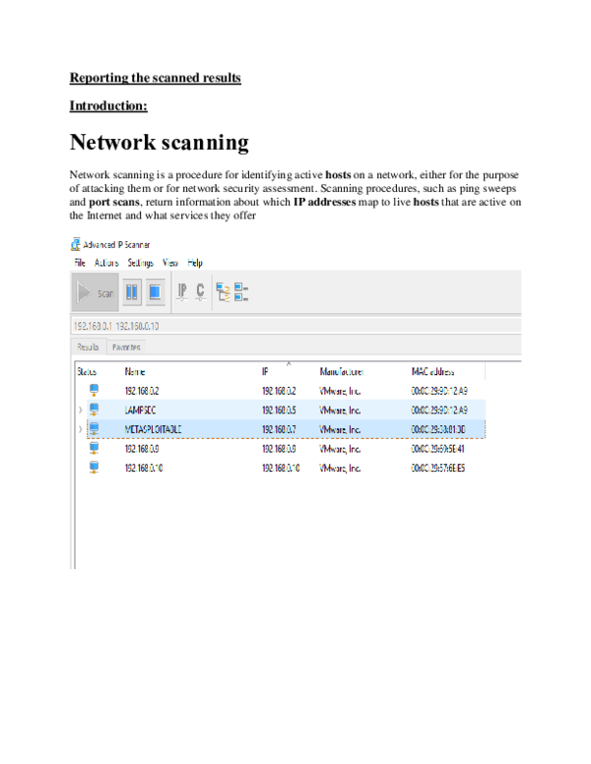
Task: Click computer icon for 192.168.0.2 row
Action: (x=95, y=390)
